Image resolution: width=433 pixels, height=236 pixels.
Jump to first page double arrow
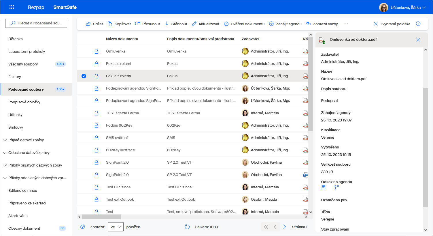point(266,227)
